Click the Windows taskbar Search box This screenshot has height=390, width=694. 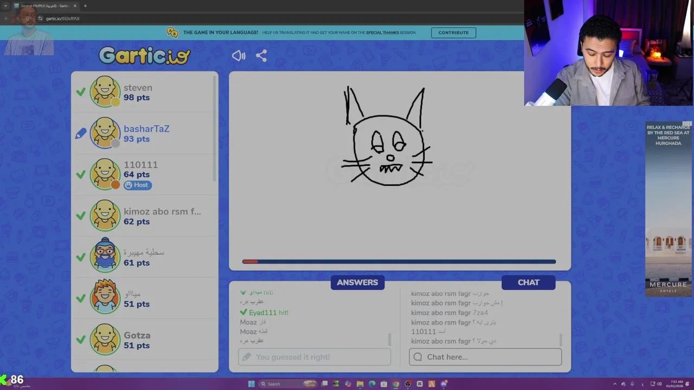[287, 384]
